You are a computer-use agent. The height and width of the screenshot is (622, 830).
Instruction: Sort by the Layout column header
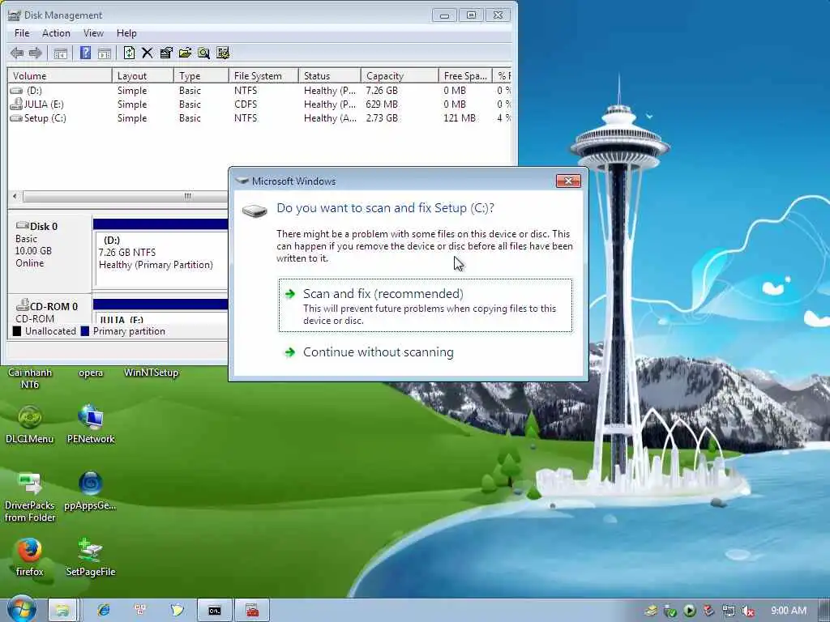pyautogui.click(x=143, y=75)
